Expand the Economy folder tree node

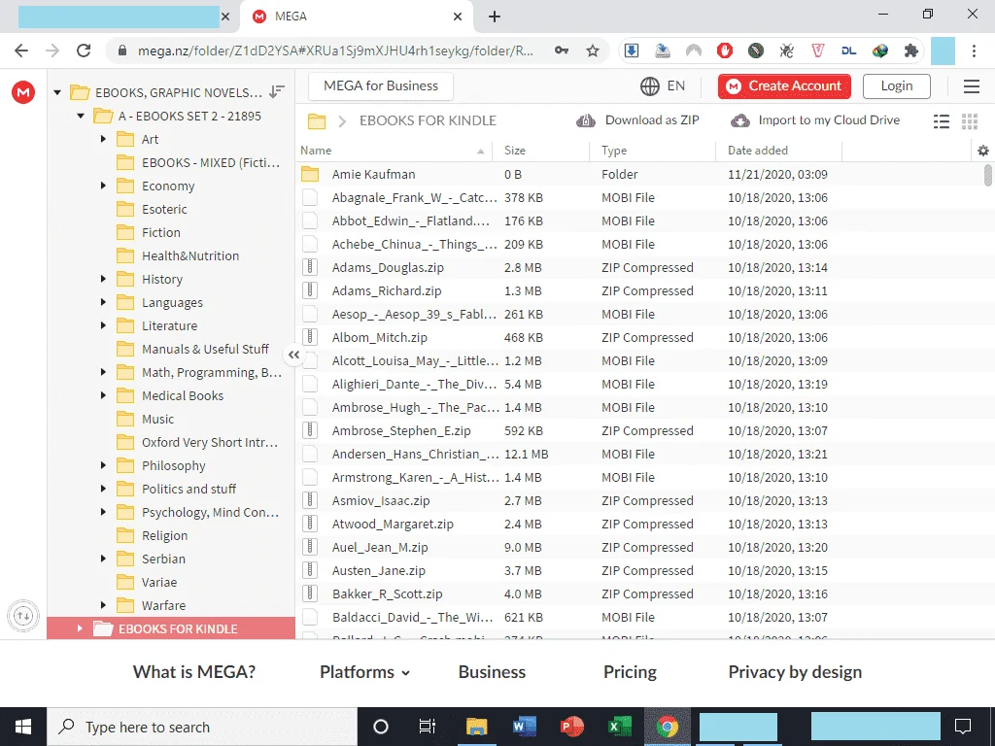103,186
